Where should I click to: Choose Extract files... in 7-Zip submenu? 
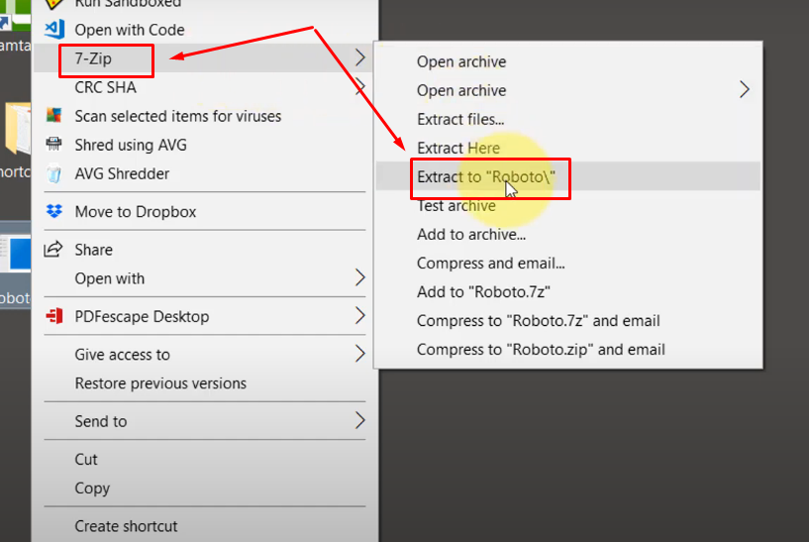pyautogui.click(x=460, y=119)
